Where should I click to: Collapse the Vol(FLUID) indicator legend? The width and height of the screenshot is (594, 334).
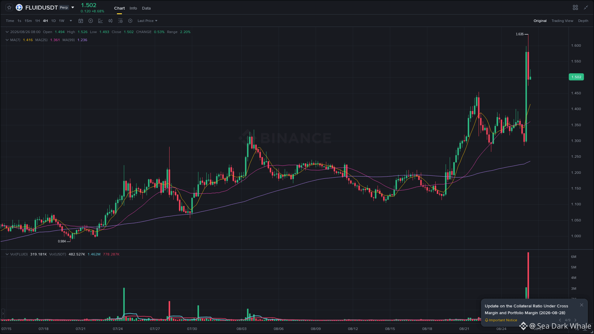pyautogui.click(x=7, y=254)
